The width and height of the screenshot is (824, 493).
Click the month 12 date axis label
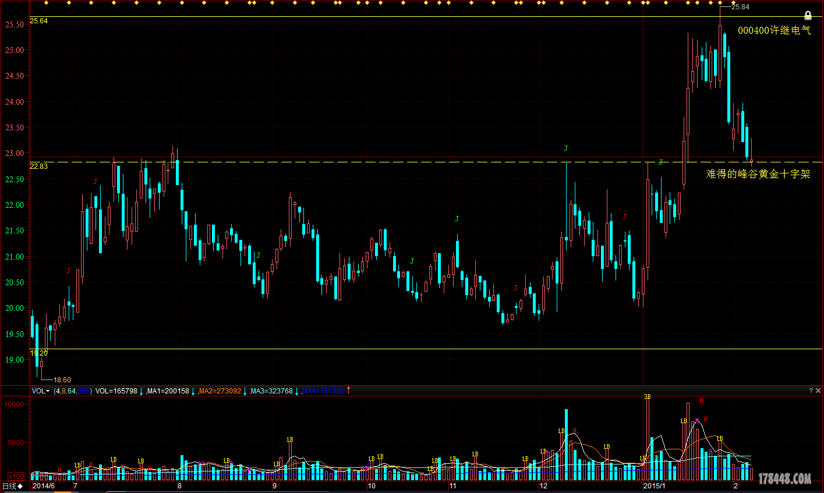[x=543, y=485]
